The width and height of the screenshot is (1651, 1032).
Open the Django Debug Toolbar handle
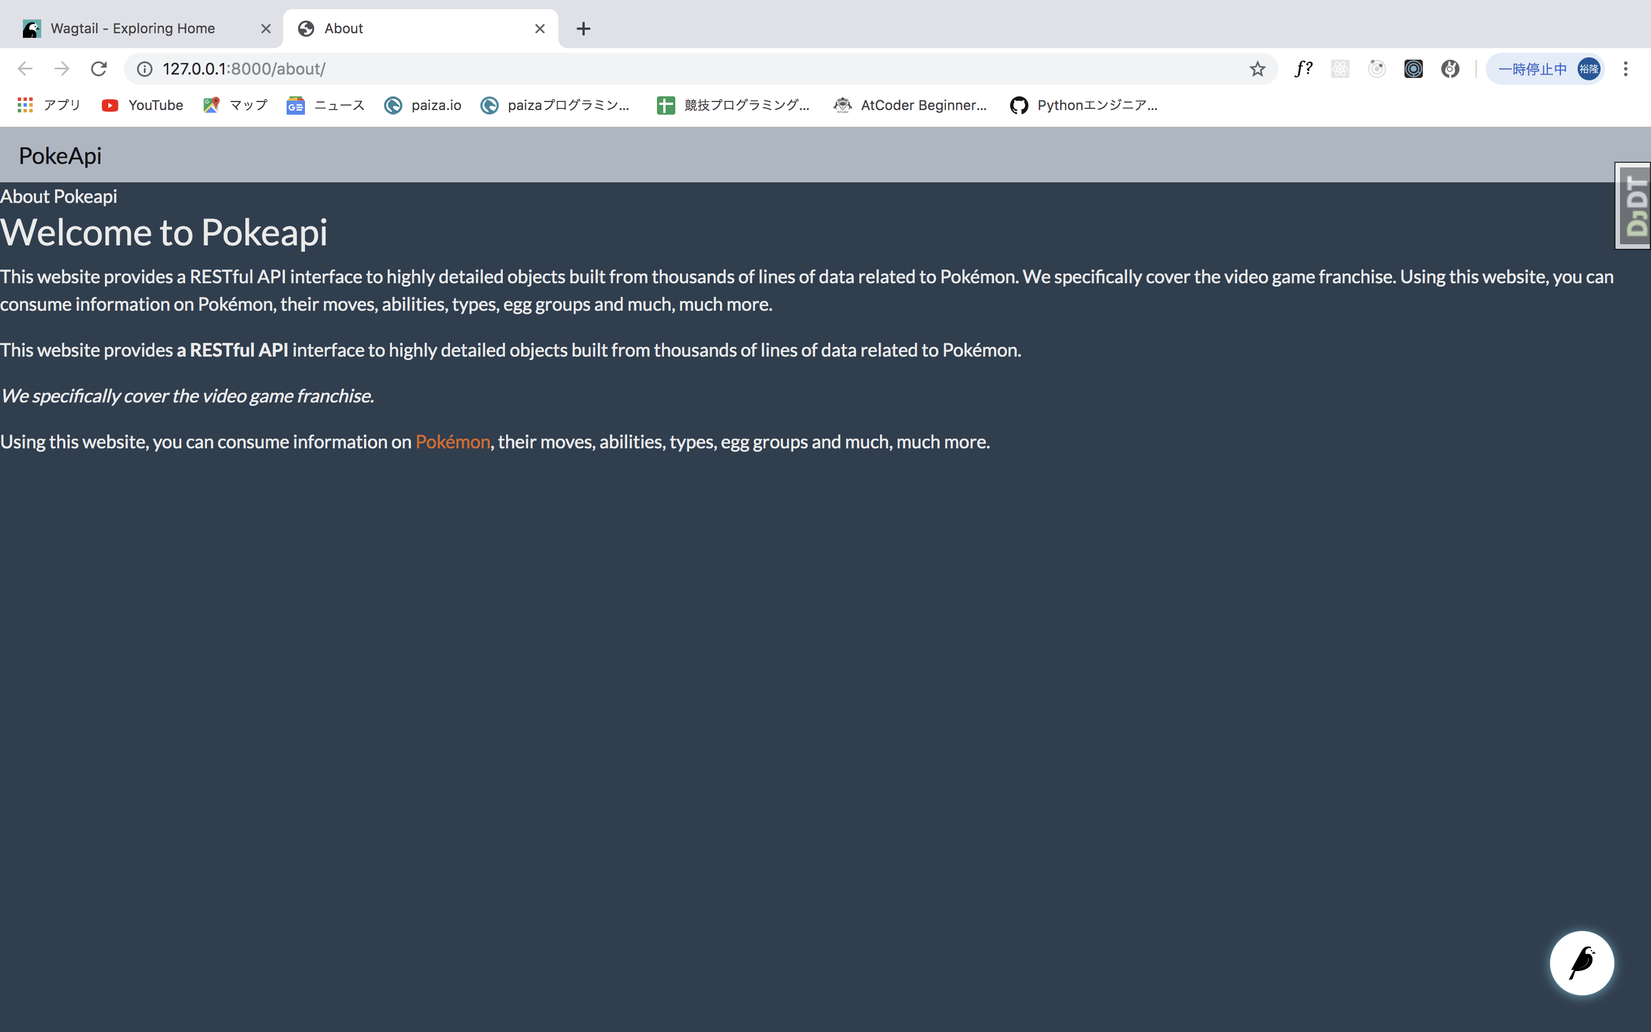[x=1634, y=205]
